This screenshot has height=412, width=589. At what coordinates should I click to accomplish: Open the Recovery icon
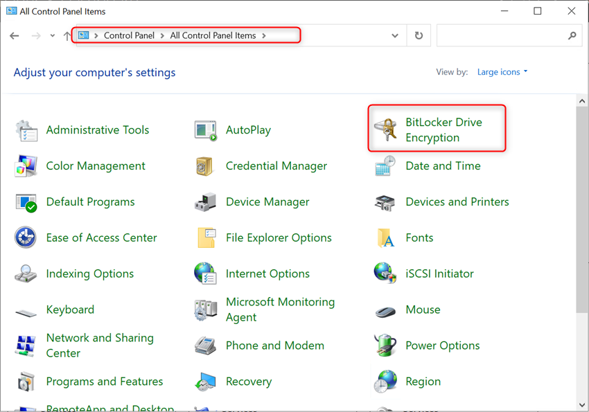click(x=206, y=382)
